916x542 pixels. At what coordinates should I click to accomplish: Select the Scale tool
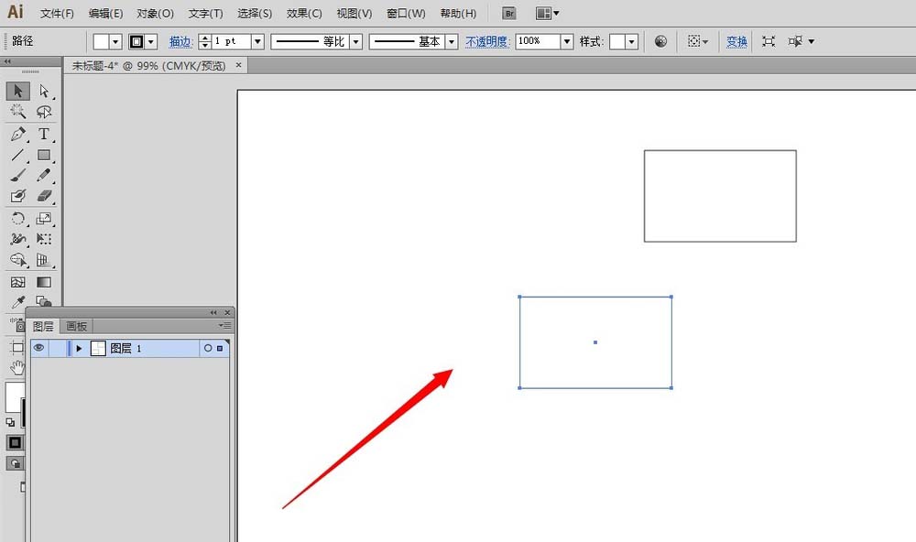point(44,219)
